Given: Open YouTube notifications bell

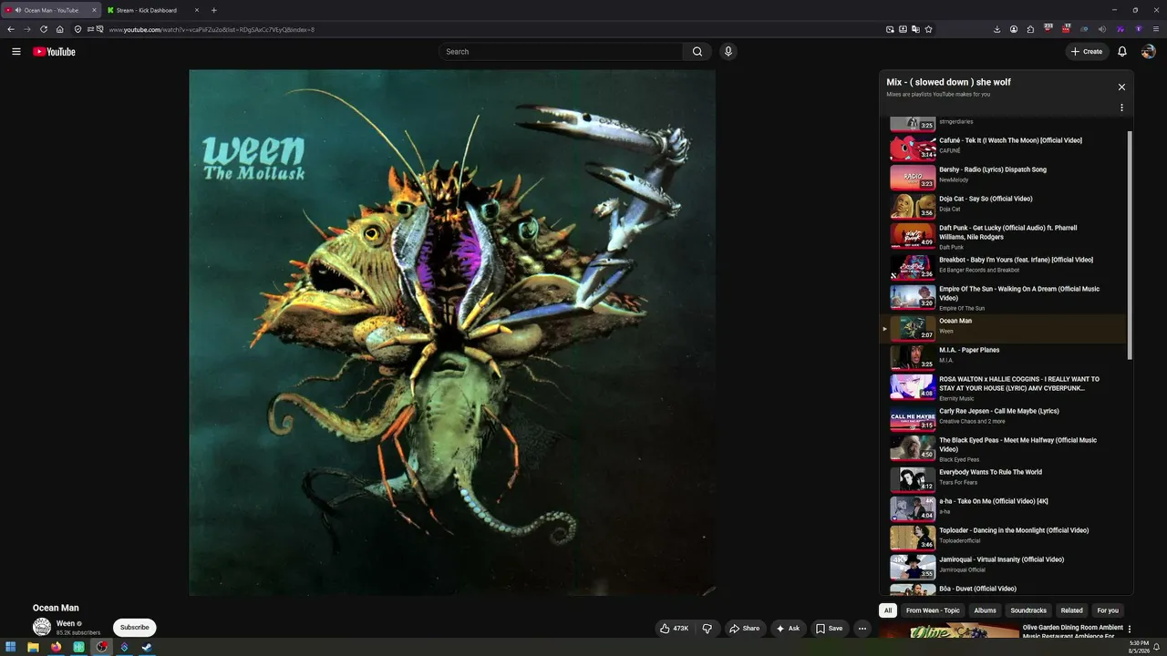Looking at the screenshot, I should coord(1122,52).
